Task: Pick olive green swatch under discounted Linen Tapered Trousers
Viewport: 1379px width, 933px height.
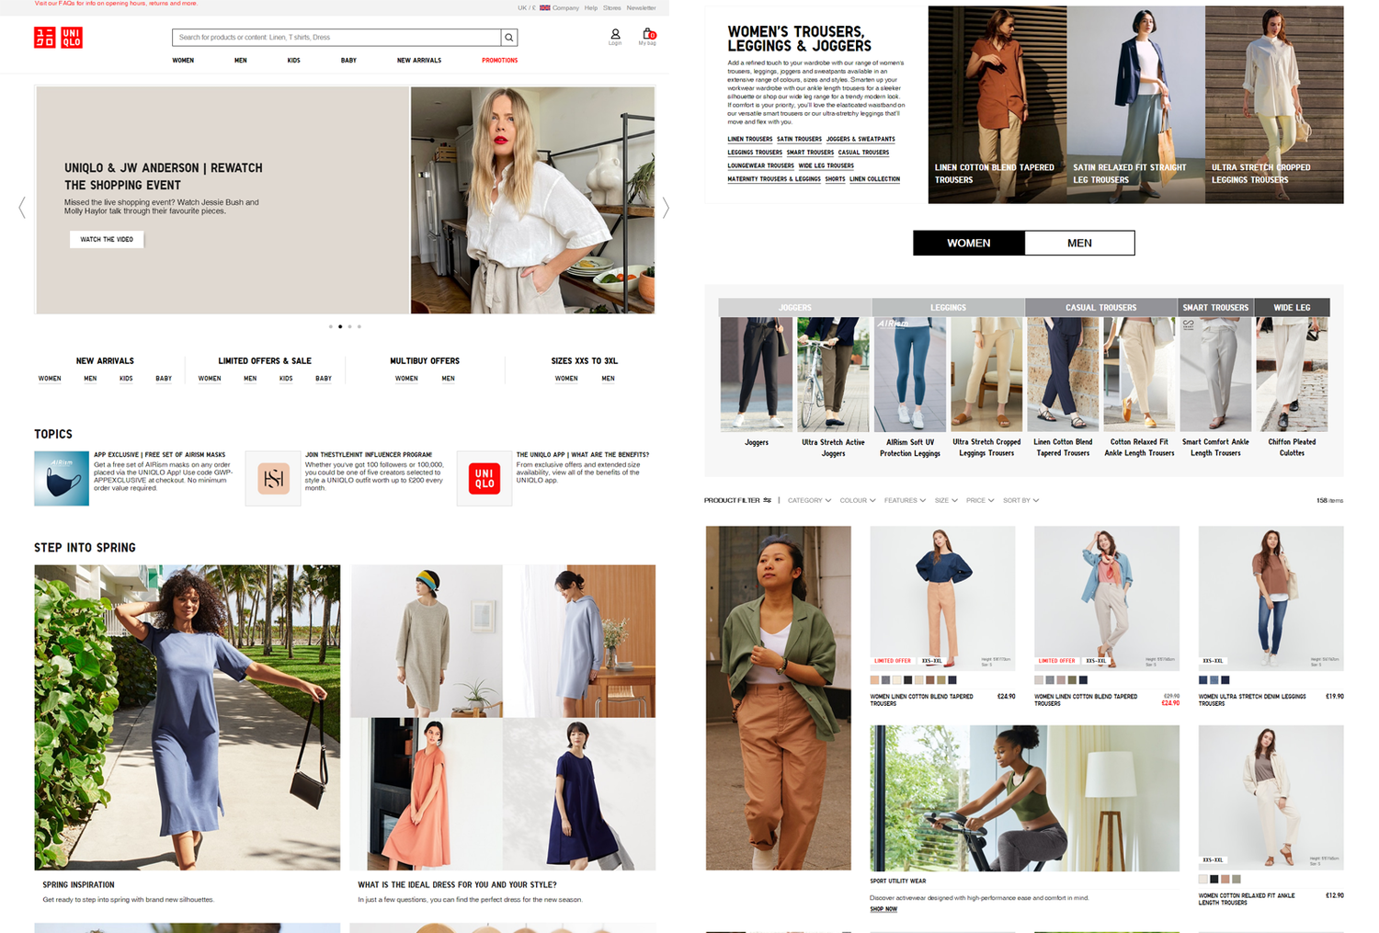Action: 1072,680
